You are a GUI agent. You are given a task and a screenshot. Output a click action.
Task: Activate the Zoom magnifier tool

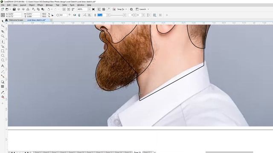pos(3,36)
